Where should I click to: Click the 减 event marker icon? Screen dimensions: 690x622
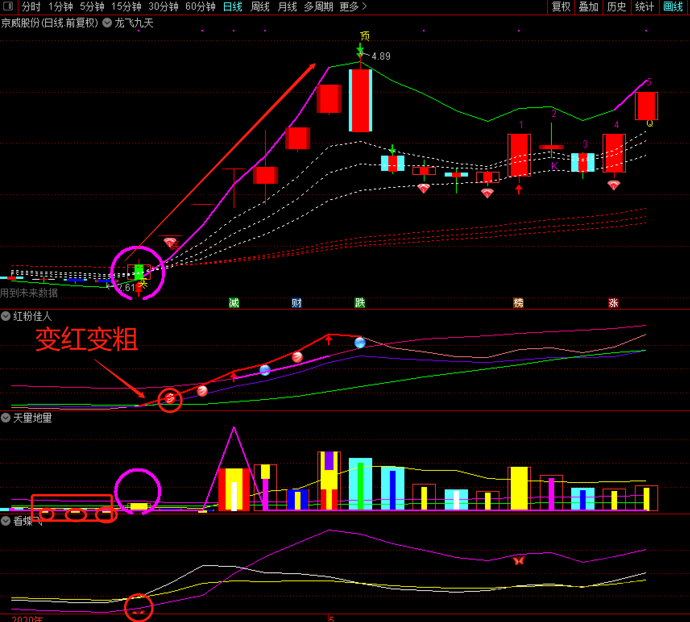click(x=234, y=303)
